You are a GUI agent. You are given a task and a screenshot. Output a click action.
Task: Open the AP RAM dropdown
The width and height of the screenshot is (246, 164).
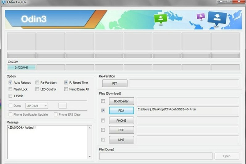pos(37,106)
